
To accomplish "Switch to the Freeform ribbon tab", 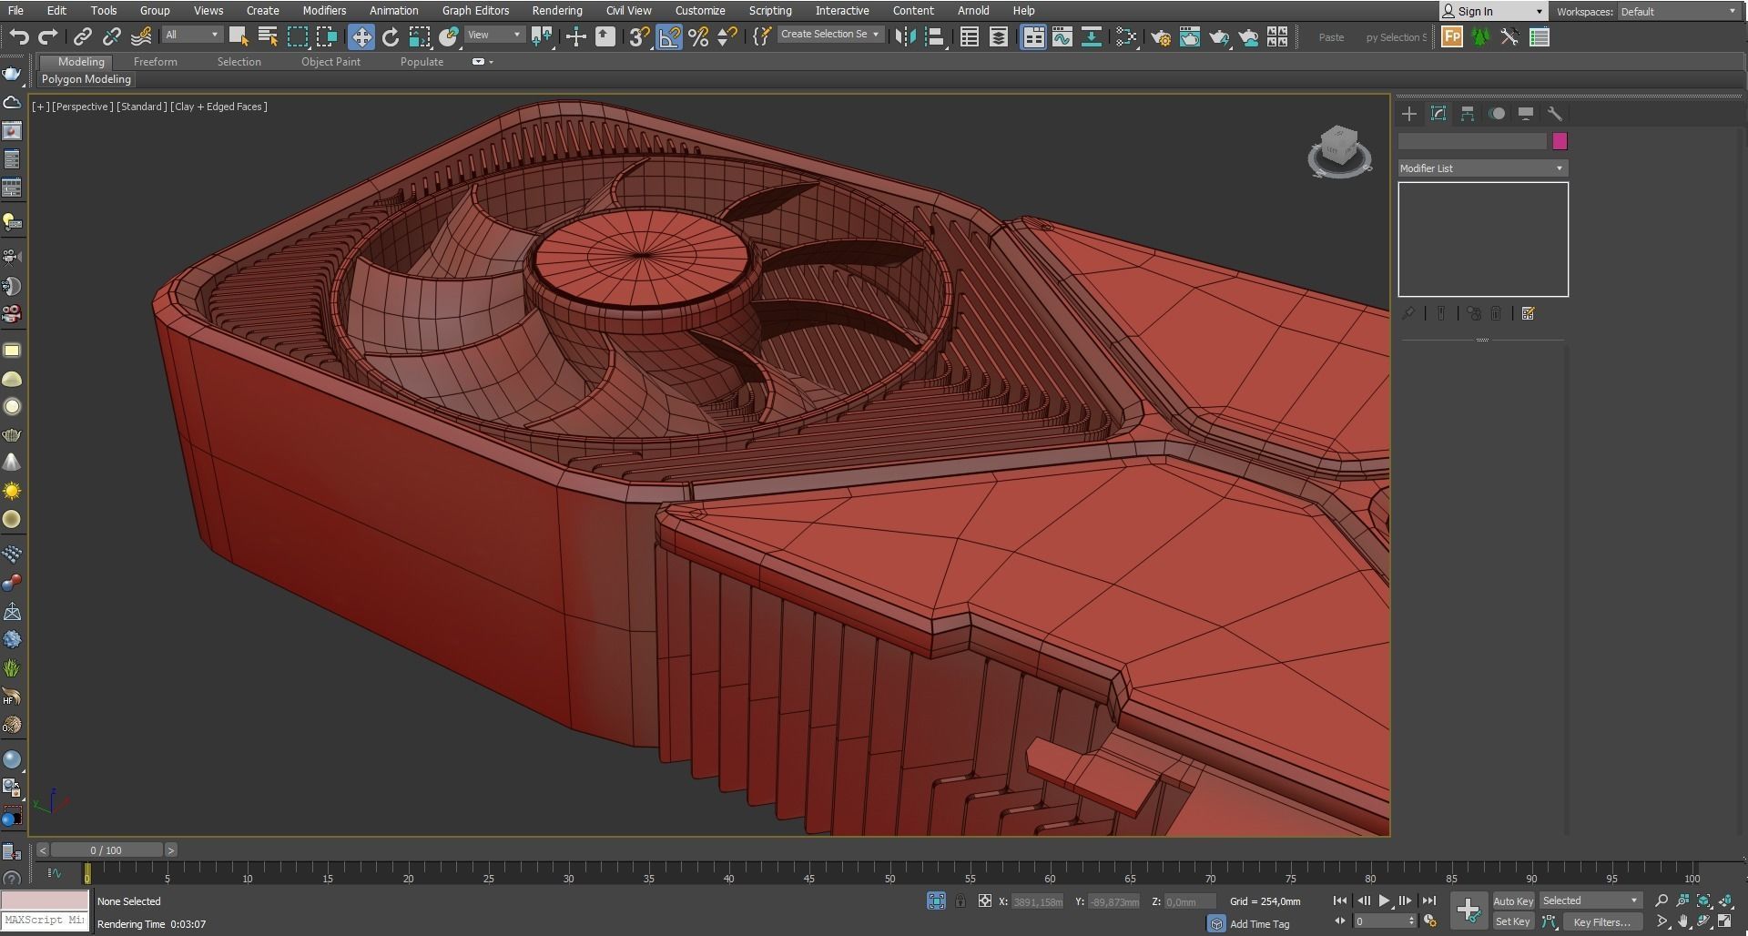I will coord(156,62).
